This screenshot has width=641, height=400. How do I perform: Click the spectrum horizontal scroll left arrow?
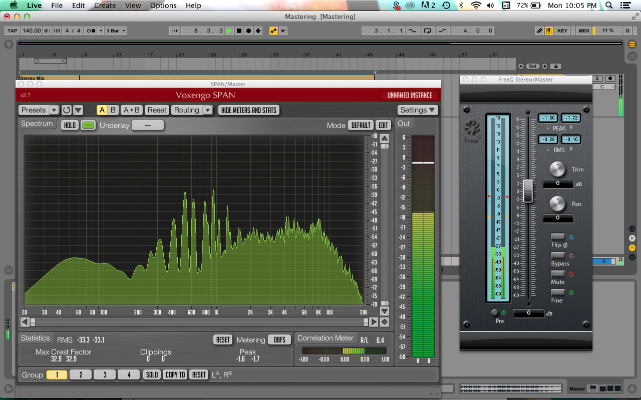click(24, 322)
